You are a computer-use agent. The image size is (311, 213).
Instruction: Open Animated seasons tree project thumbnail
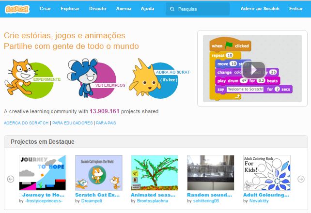click(x=155, y=172)
